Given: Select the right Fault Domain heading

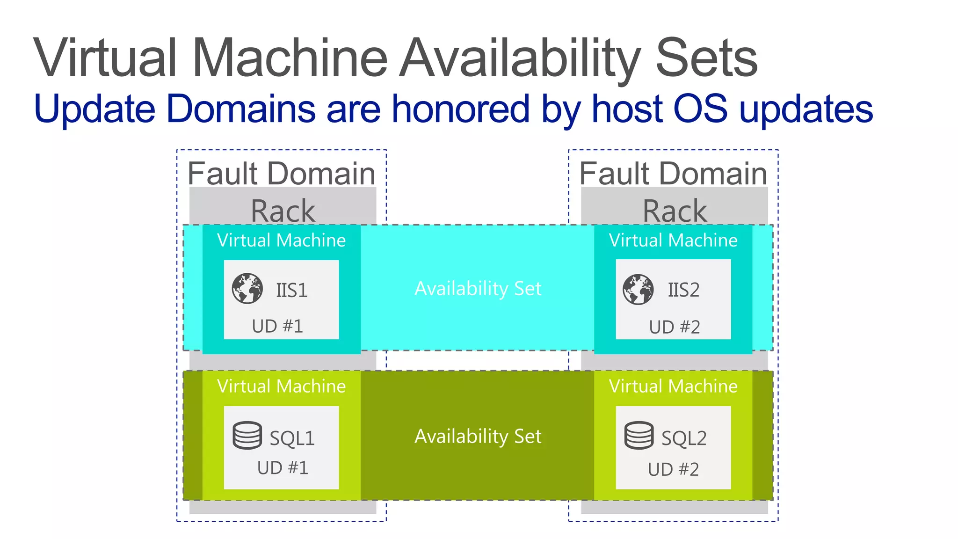Looking at the screenshot, I should point(673,174).
